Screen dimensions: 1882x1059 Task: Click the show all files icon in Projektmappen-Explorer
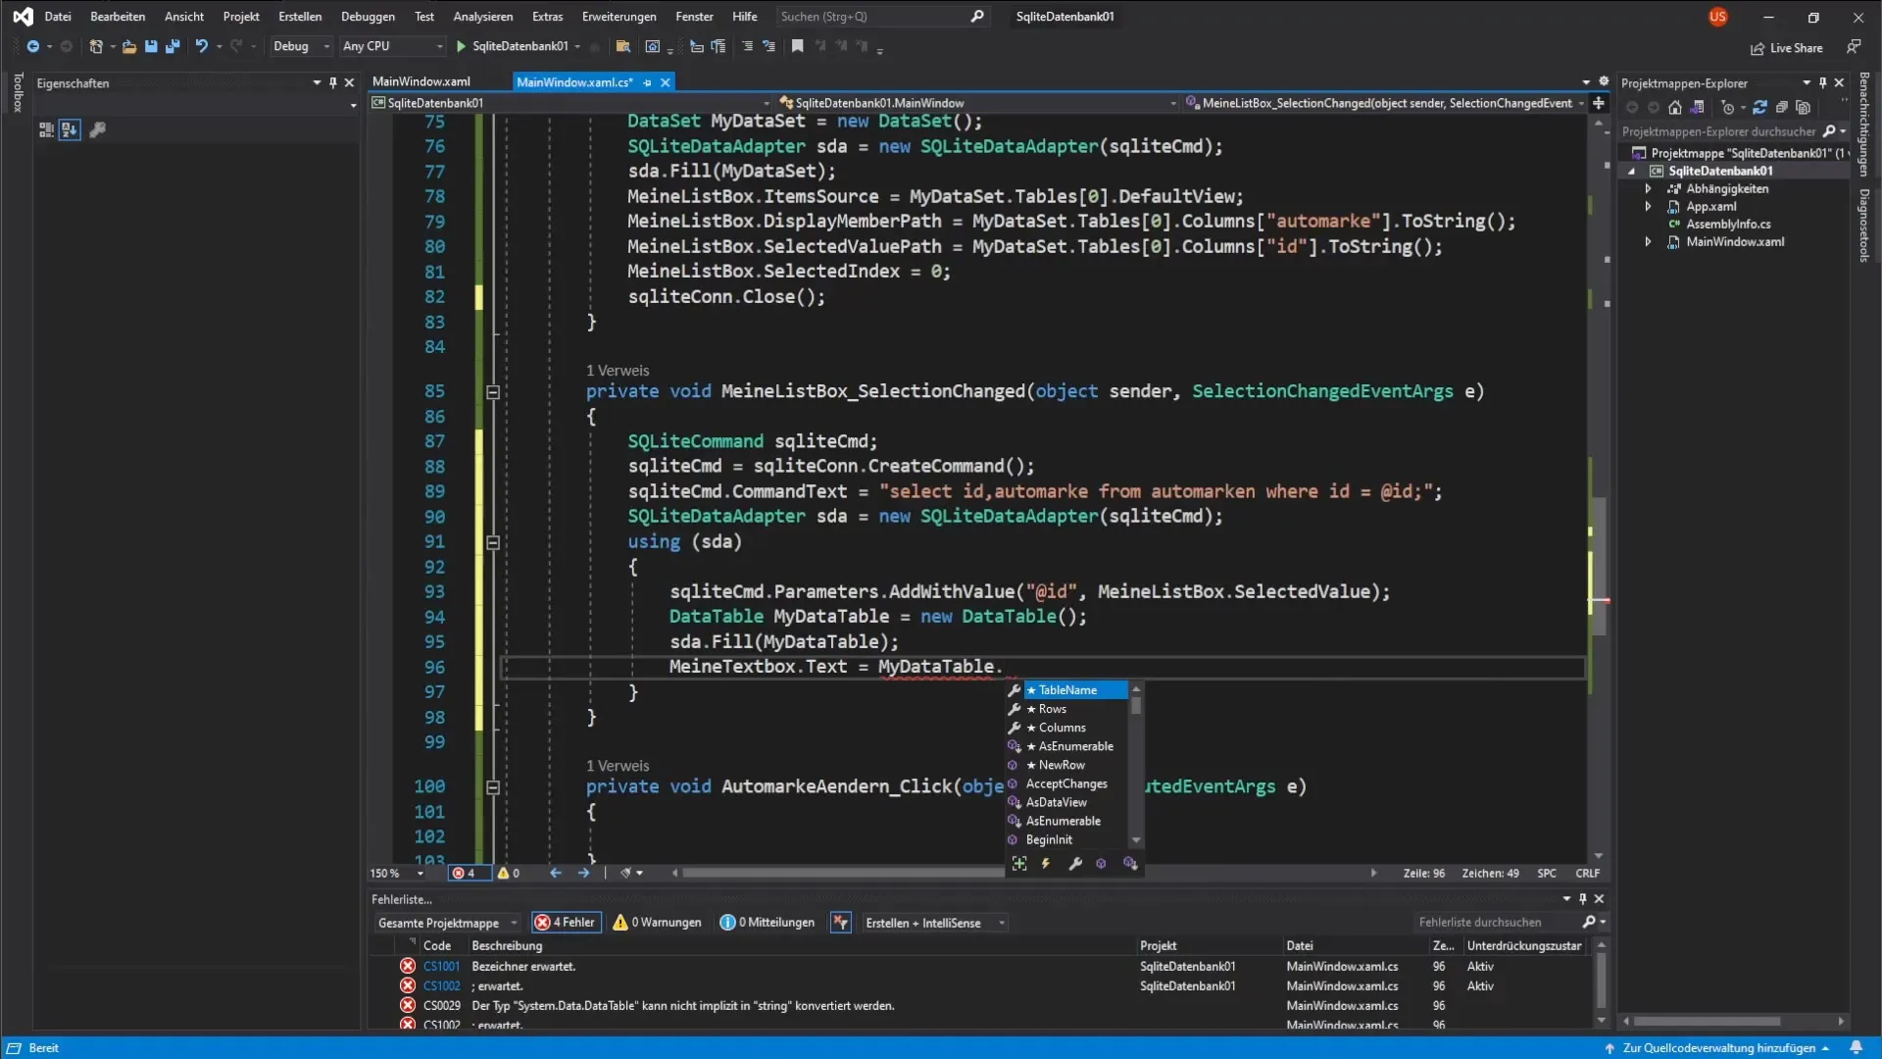(x=1804, y=108)
